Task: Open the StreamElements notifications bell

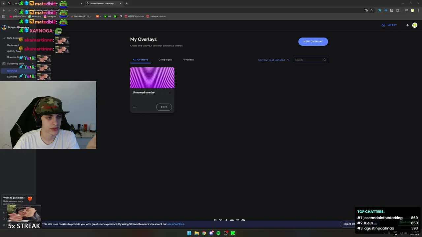Action: [x=407, y=25]
